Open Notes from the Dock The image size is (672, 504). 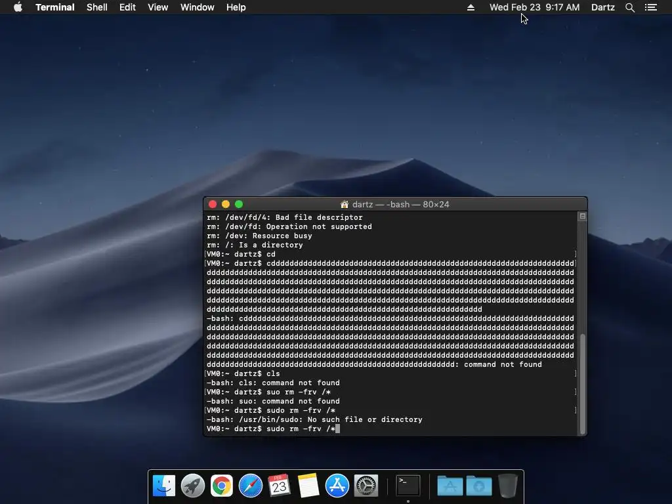[x=308, y=486]
